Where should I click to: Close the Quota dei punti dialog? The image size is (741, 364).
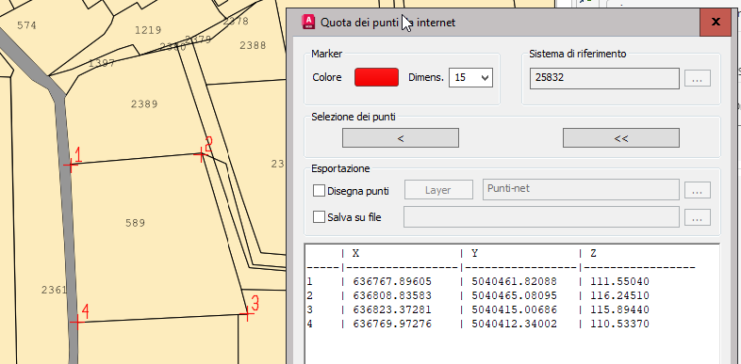[716, 23]
